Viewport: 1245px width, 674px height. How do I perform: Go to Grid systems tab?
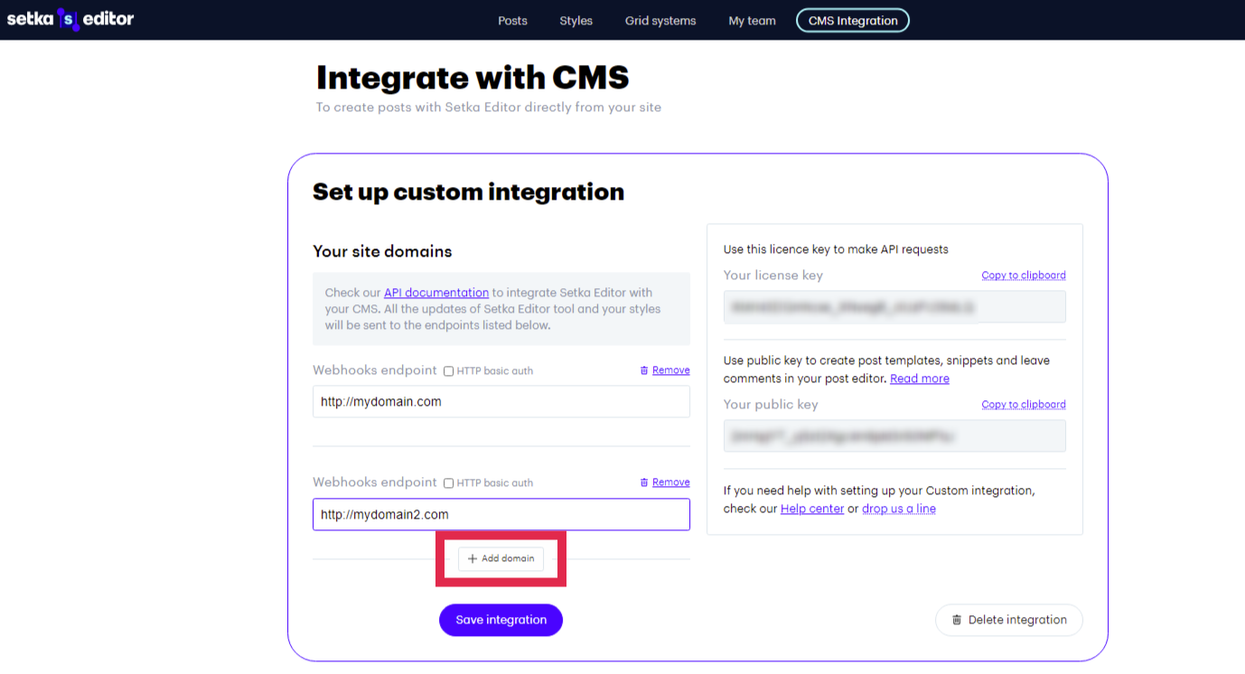click(660, 21)
